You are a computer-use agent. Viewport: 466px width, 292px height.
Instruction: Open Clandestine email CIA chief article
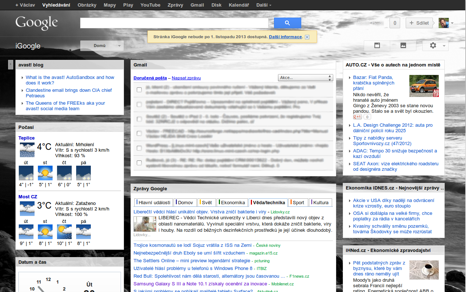69,93
